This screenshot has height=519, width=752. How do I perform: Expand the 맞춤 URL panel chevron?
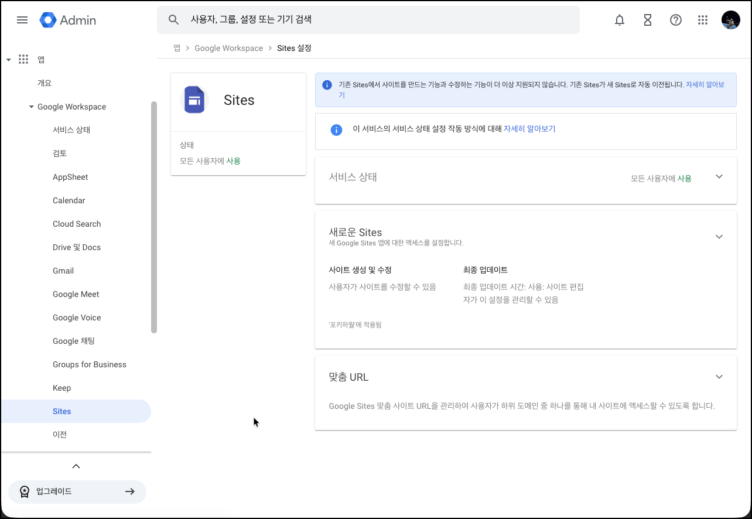point(719,377)
